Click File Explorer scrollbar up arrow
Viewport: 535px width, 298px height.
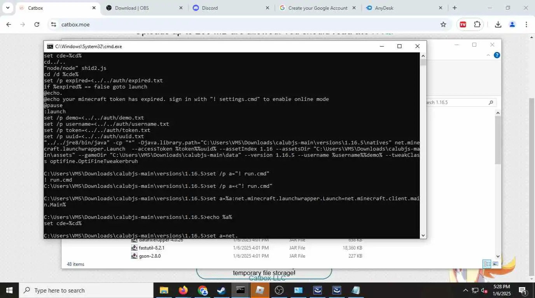[x=498, y=113]
